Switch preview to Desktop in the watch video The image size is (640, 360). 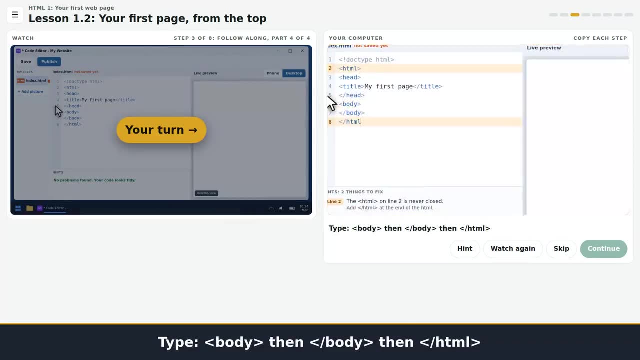point(294,73)
